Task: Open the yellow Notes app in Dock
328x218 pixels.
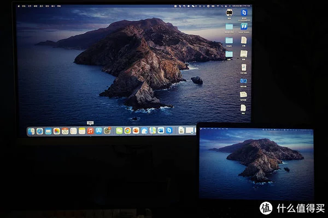Action: coord(82,131)
